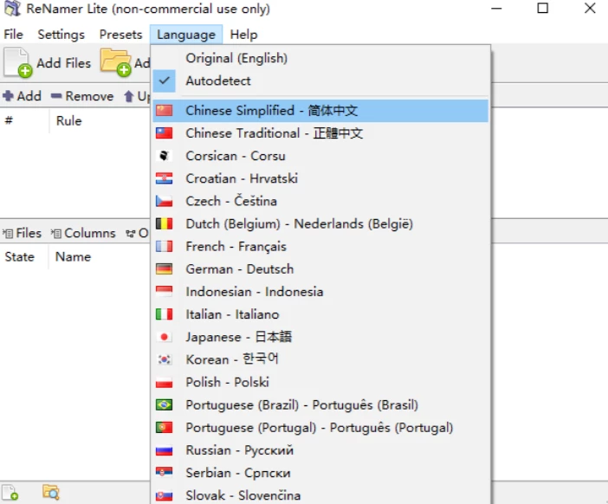Click the # rules column header
Viewport: 608px width, 504px height.
(25, 120)
